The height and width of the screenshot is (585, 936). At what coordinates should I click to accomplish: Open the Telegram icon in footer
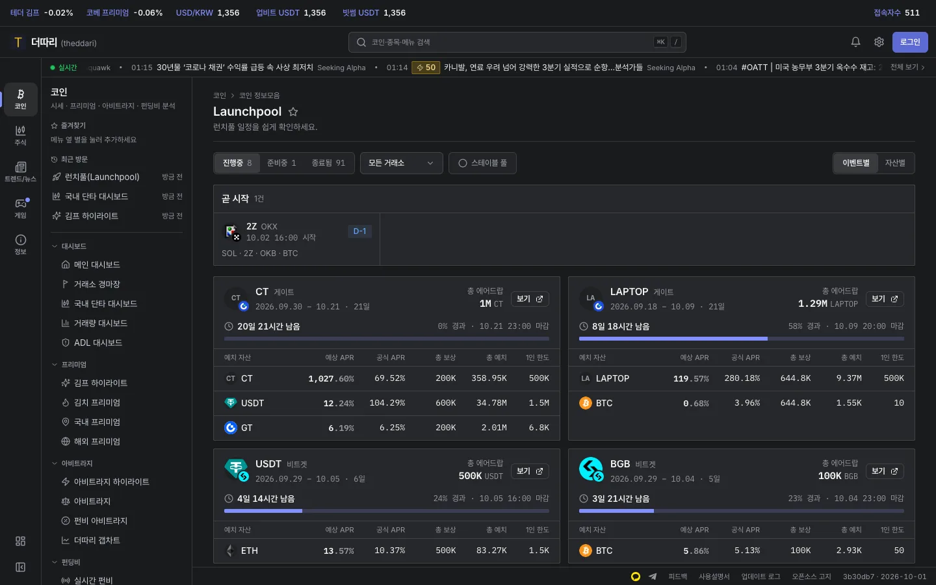click(653, 577)
